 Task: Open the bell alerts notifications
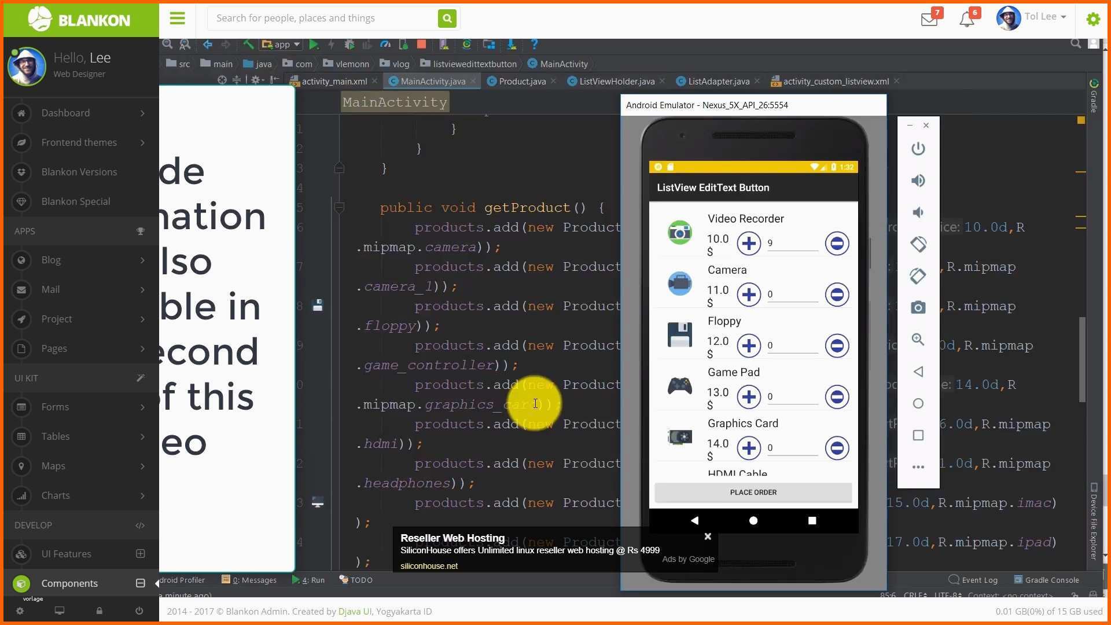[967, 19]
